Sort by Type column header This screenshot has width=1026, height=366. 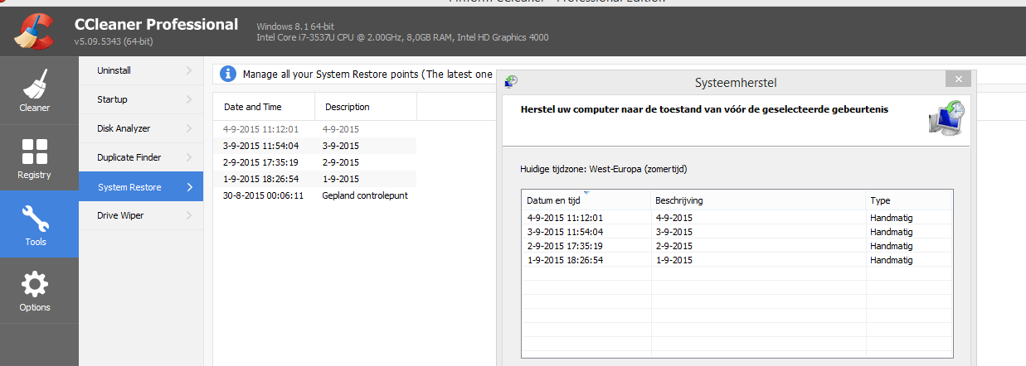(908, 200)
